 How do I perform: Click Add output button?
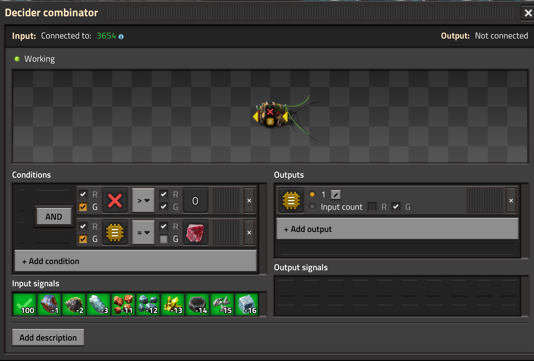pyautogui.click(x=397, y=229)
